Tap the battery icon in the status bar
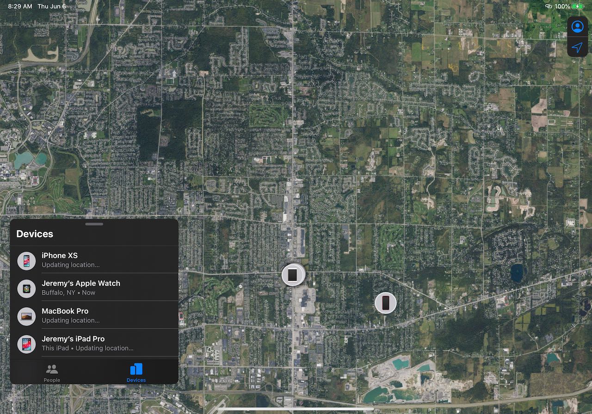Viewport: 592px width, 414px height. [x=578, y=6]
